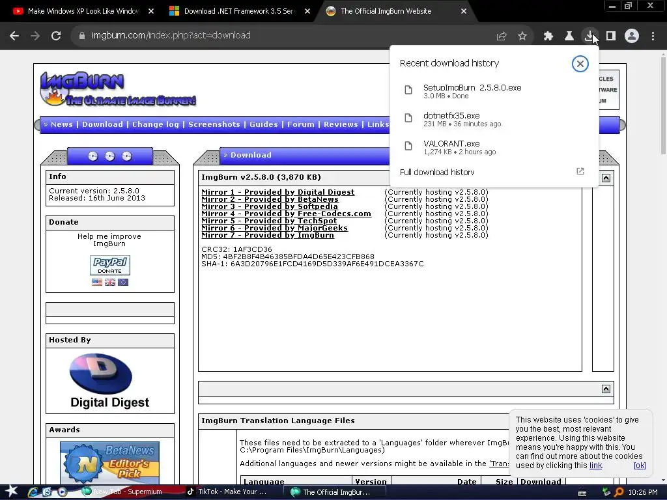The width and height of the screenshot is (667, 500).
Task: Collapse the ImgBurn v2.5.8.0 section arrow
Action: (606, 178)
